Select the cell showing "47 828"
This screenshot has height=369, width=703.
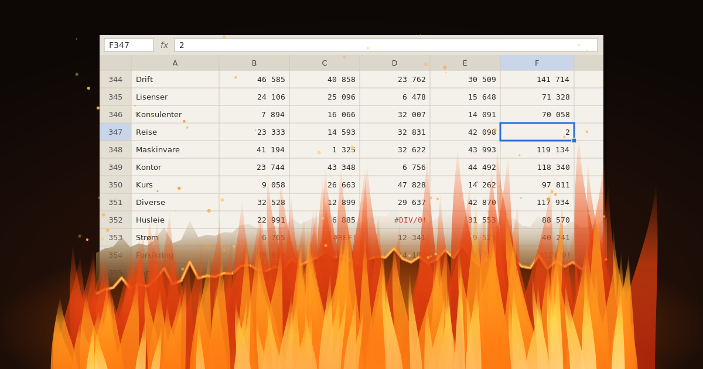click(395, 185)
